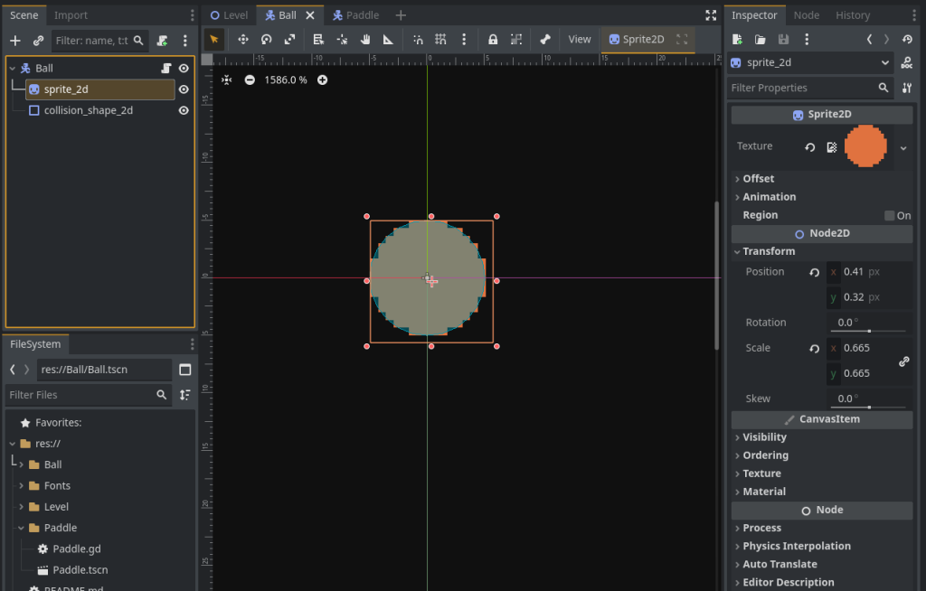Viewport: 926px width, 591px height.
Task: Open the Texture resource dropdown arrow
Action: pyautogui.click(x=902, y=147)
